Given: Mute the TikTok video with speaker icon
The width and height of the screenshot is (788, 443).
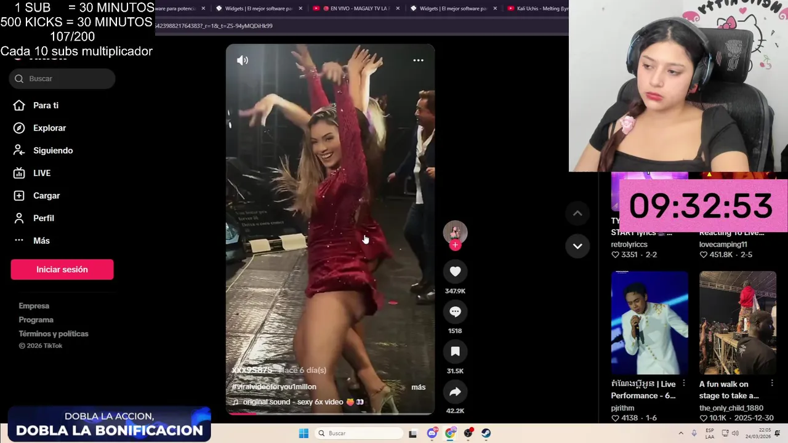Looking at the screenshot, I should point(243,60).
